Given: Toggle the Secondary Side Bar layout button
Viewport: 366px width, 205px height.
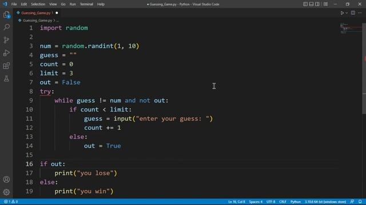Looking at the screenshot, I should (x=317, y=4).
